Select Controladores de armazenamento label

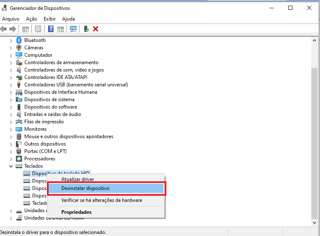coord(61,62)
